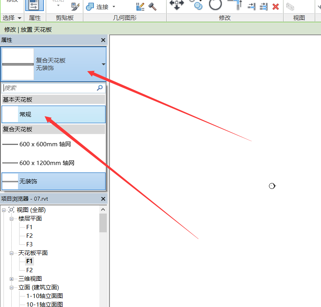Click the red delete X icon
The width and height of the screenshot is (321, 307).
[276, 6]
